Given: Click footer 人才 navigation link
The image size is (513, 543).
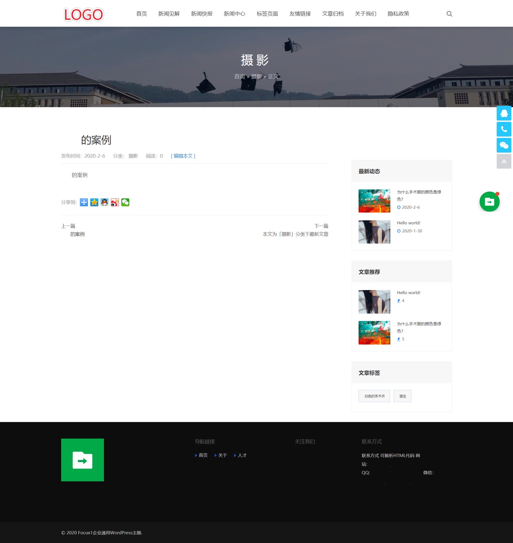Looking at the screenshot, I should (x=242, y=455).
